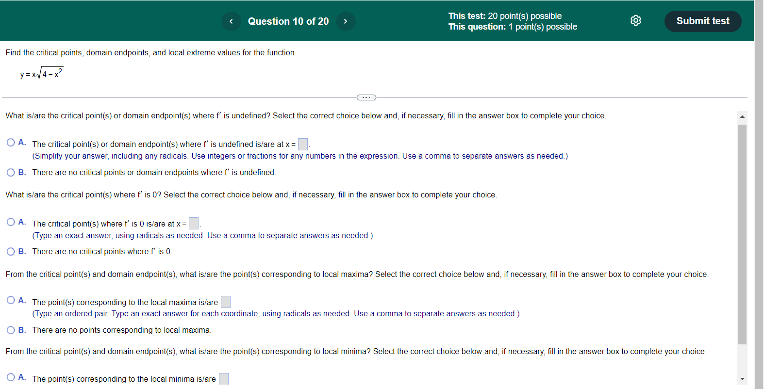
Task: Click 'This question: 1 point(s) possible' text
Action: 513,27
